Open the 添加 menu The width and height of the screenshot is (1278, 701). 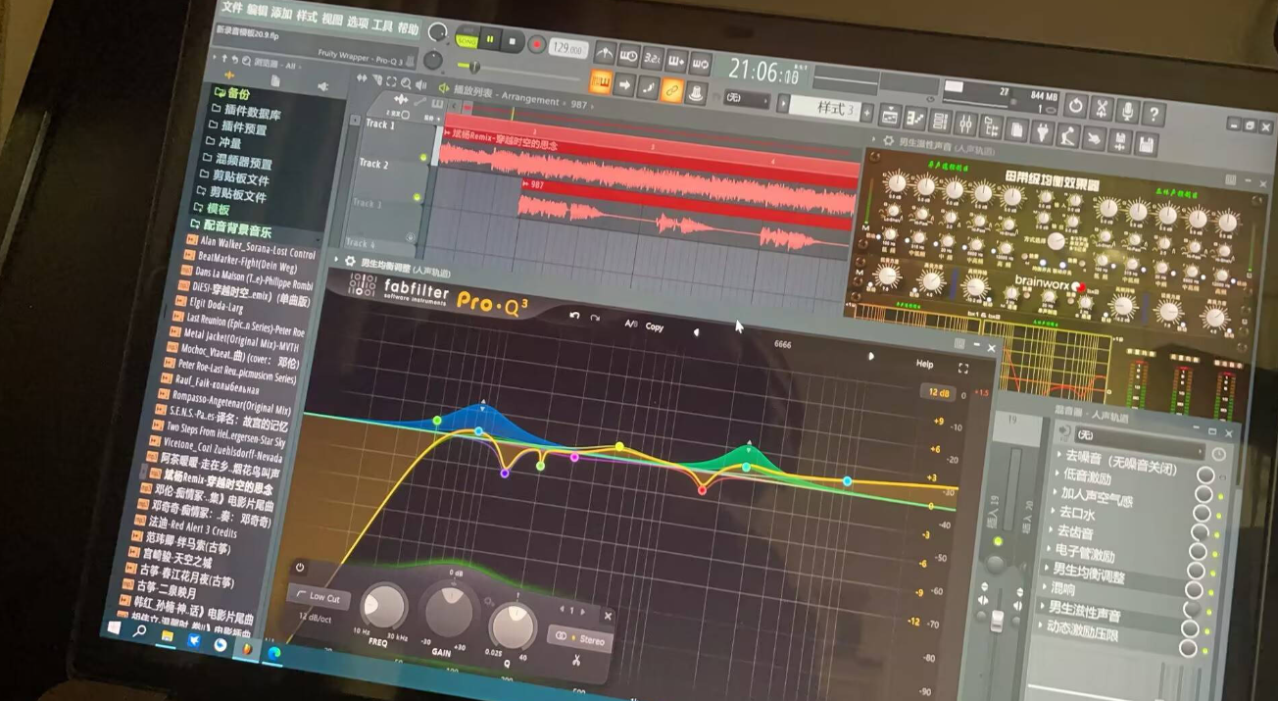282,13
